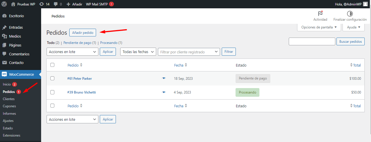Click the Añadir pedido button
Viewport: 371px width, 142px height.
tap(83, 33)
